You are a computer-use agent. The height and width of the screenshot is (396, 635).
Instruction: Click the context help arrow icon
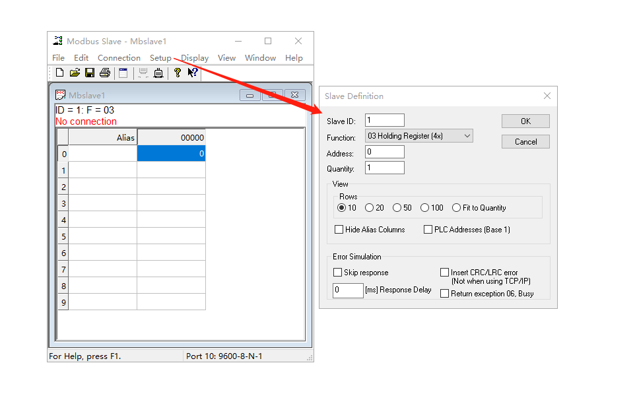pyautogui.click(x=192, y=73)
